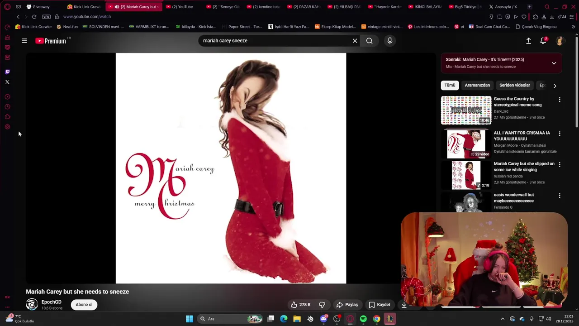Screen dimensions: 579x326
Task: Click the search magnifier button
Action: tap(370, 41)
